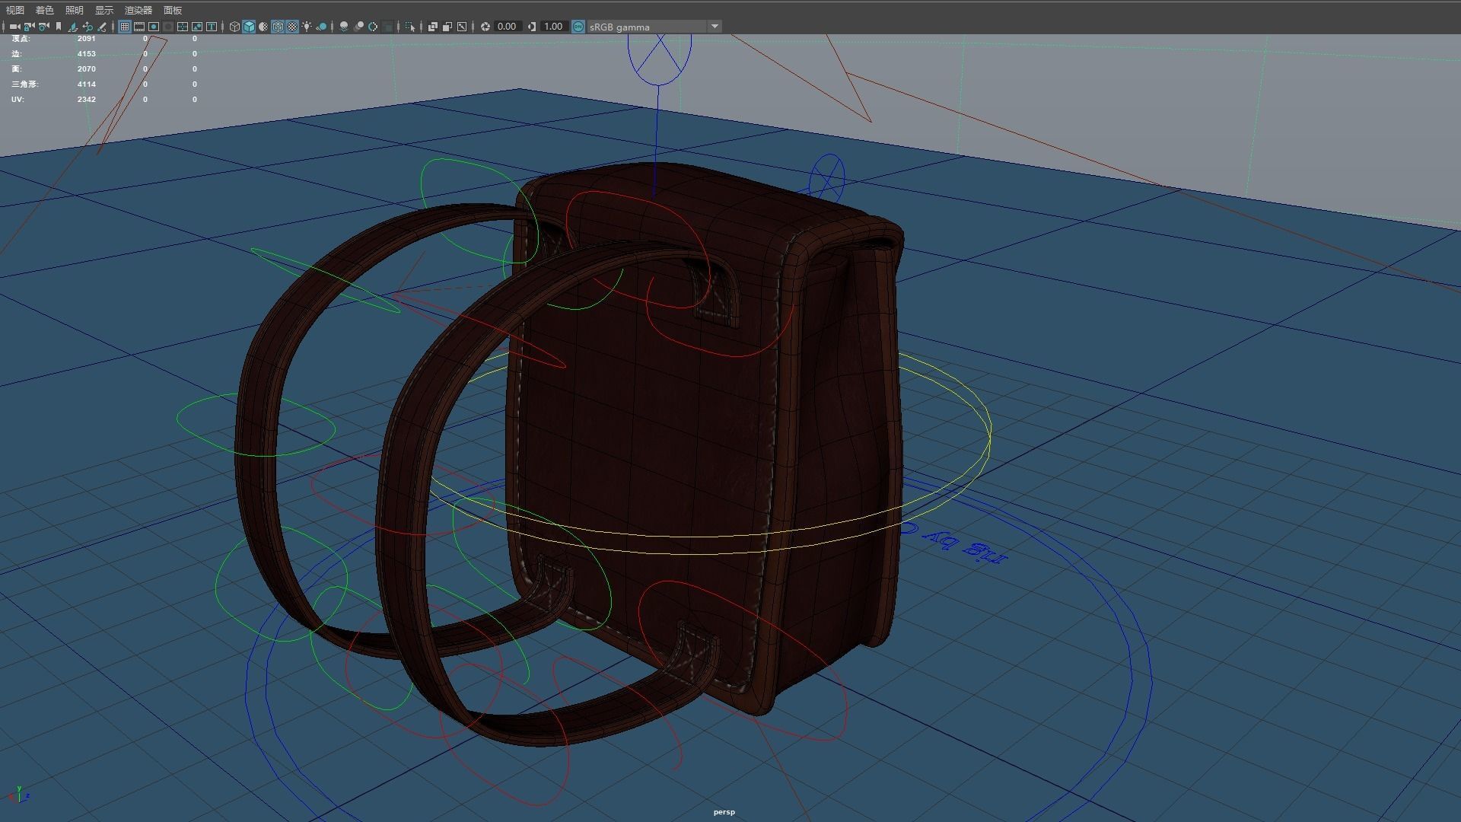This screenshot has width=1461, height=822.
Task: Open the 着色 menu
Action: 44,10
